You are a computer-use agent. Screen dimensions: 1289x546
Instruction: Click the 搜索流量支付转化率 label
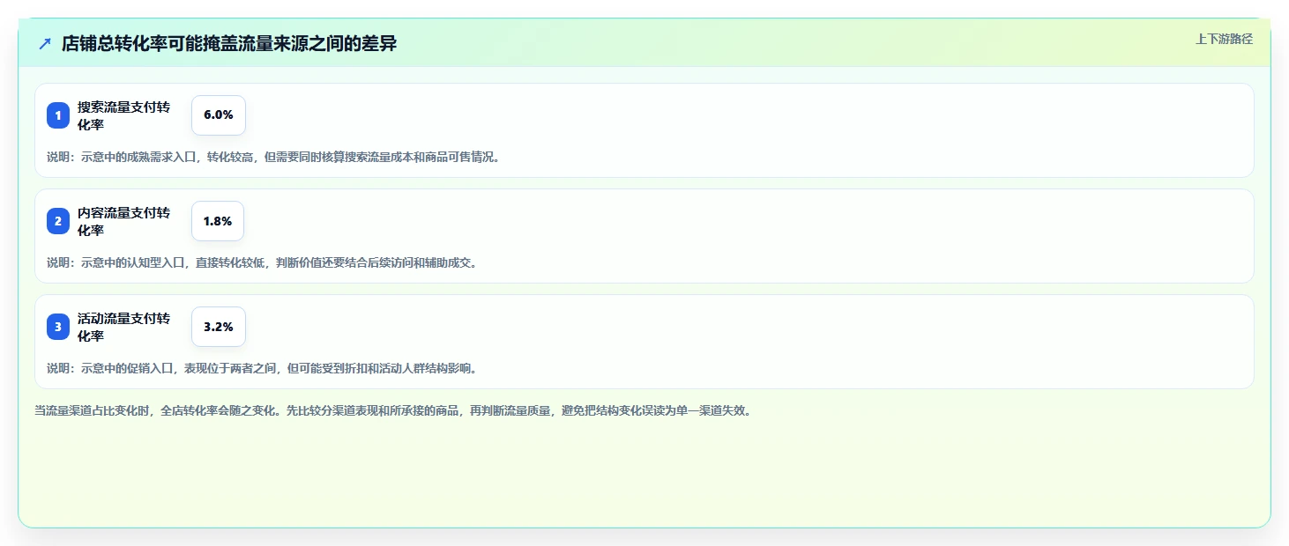click(x=123, y=115)
